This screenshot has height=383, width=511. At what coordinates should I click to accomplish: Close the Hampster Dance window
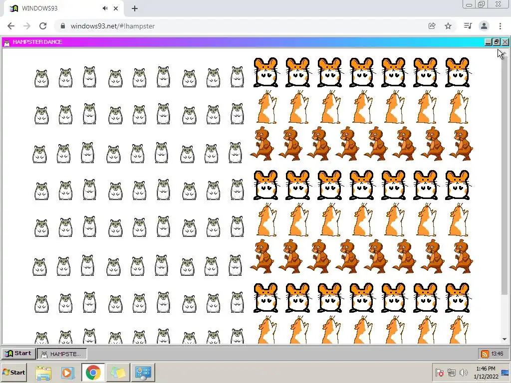[x=505, y=42]
